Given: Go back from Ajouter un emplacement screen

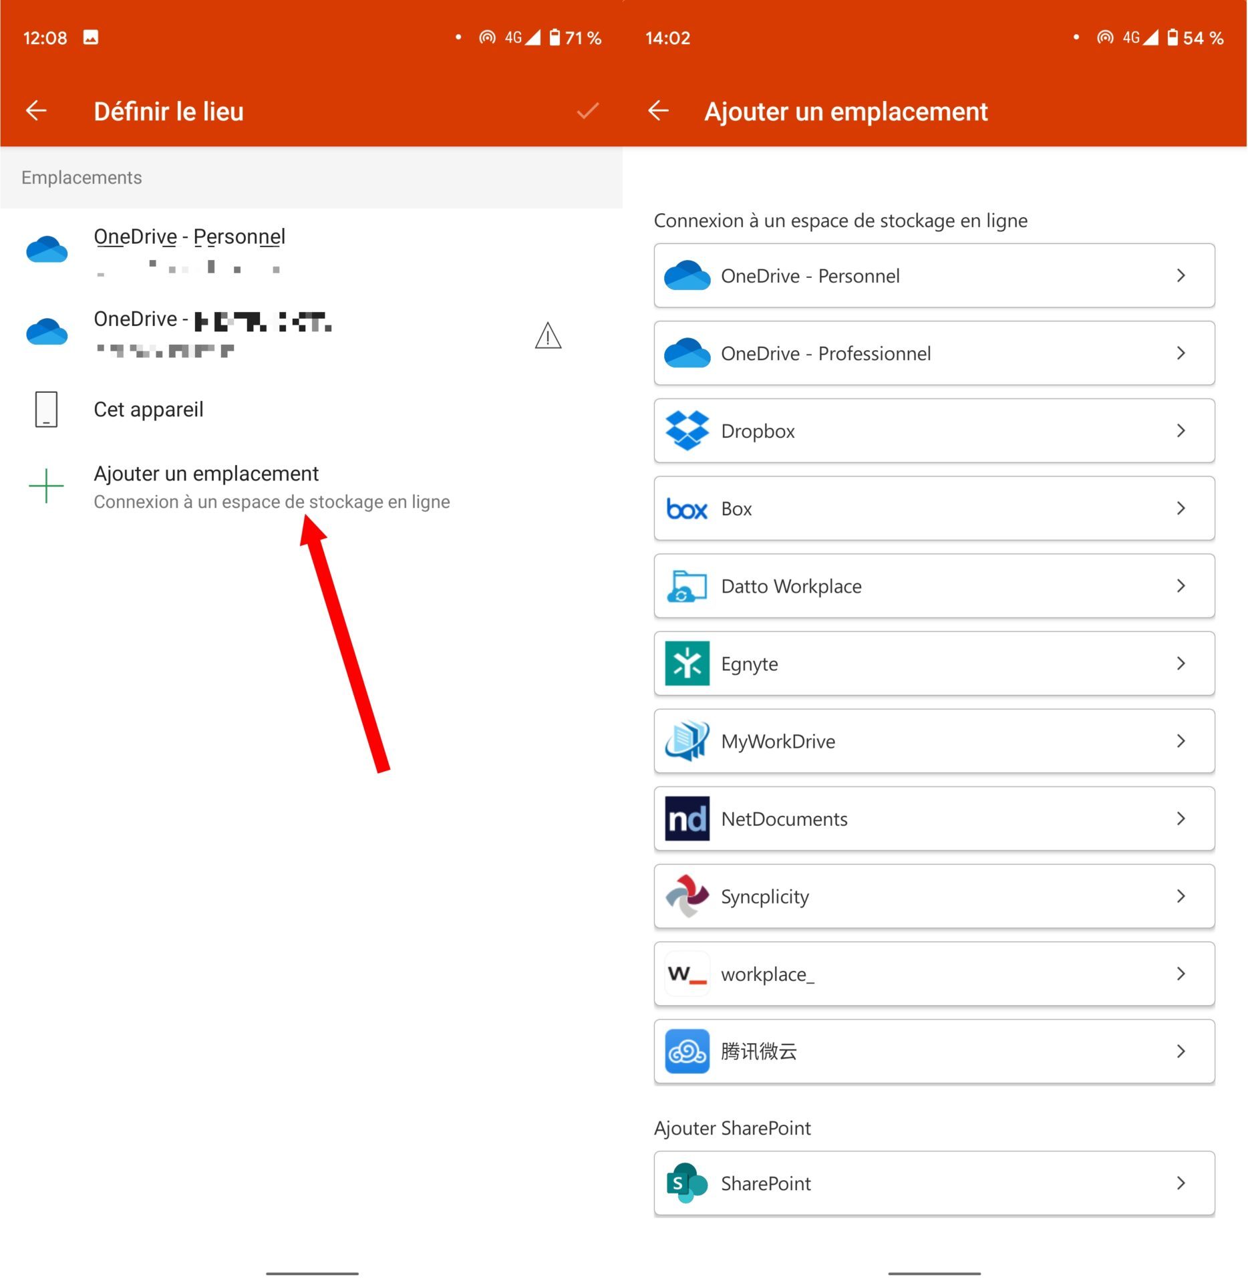Looking at the screenshot, I should point(659,111).
